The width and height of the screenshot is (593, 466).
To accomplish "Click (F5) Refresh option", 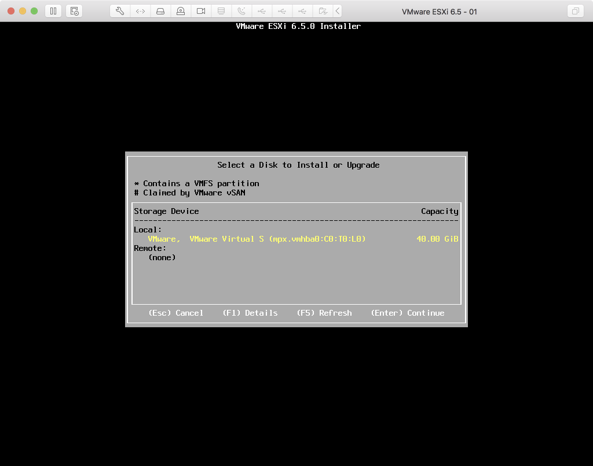I will point(324,313).
